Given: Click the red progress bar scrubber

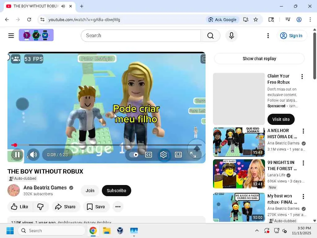Looking at the screenshot, I should 15,145.
